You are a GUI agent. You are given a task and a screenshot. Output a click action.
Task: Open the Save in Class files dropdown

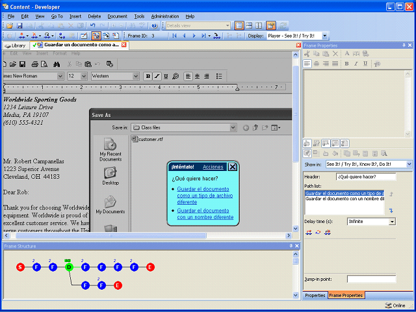click(x=233, y=127)
